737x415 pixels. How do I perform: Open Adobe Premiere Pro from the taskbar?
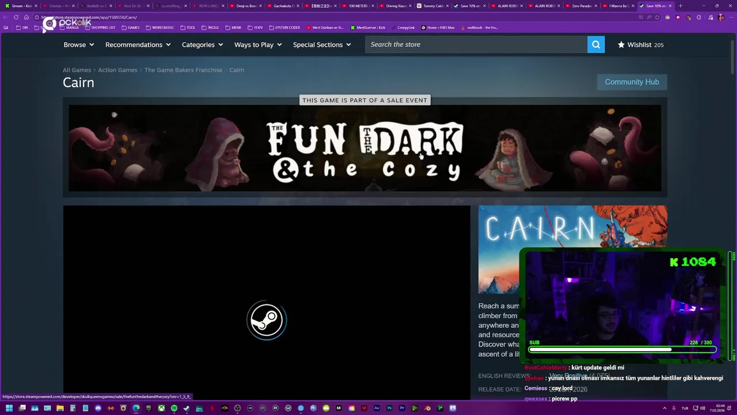point(402,408)
